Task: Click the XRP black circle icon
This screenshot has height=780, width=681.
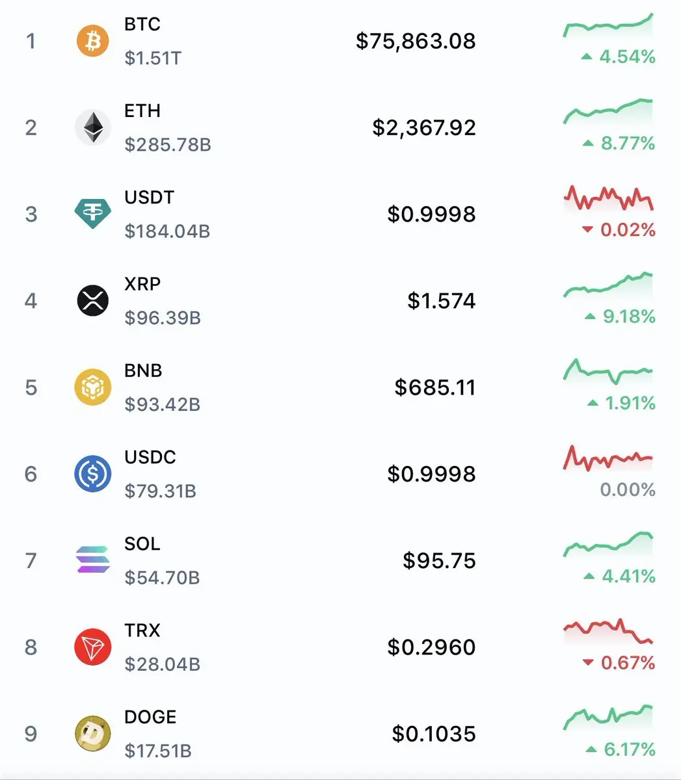Action: click(93, 300)
